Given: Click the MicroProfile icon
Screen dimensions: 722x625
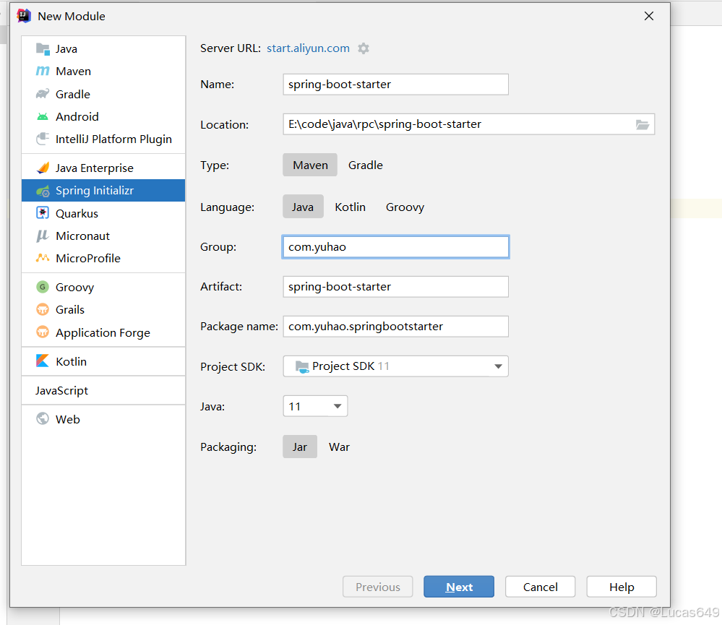Looking at the screenshot, I should 43,258.
